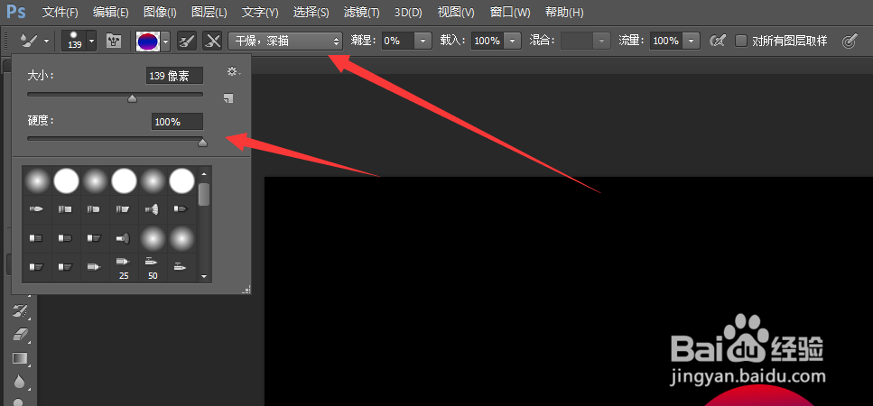Click the Photoshop Ps logo

click(16, 12)
